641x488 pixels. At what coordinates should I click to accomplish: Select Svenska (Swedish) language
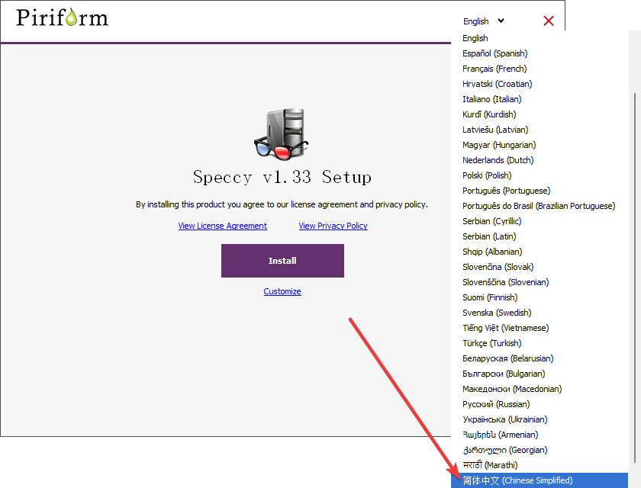click(x=540, y=313)
